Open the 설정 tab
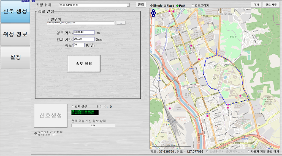Viewport: 282px width, 156px height. point(15,57)
